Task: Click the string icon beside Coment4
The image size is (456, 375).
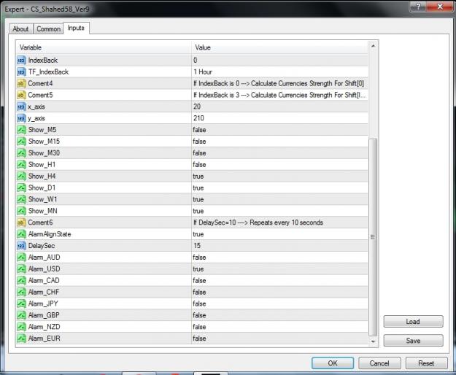Action: click(21, 83)
